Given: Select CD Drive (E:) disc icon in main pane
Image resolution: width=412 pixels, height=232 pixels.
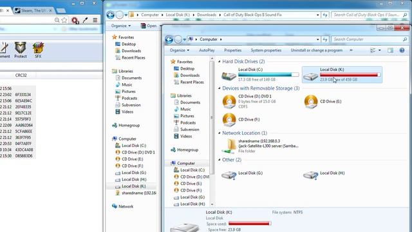Looking at the screenshot, I should [x=311, y=102].
